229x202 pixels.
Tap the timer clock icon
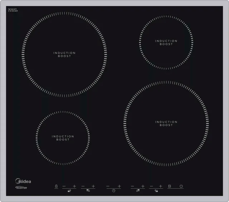pyautogui.click(x=114, y=191)
